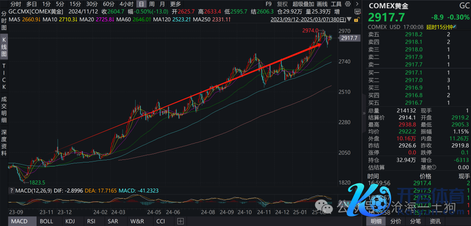This screenshot has width=471, height=226.
Task: Click the WP monitor icon
Action: tap(357, 12)
